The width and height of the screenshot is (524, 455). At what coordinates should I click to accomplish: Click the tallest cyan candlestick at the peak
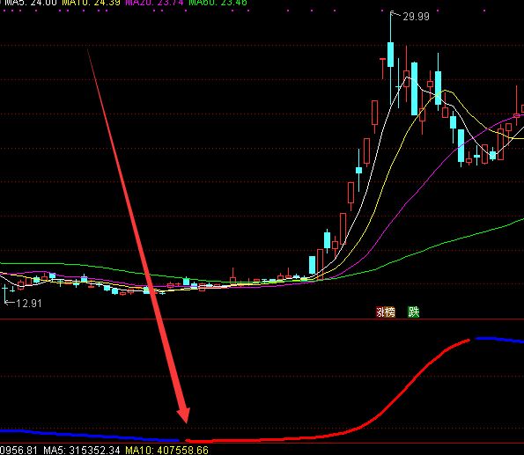(390, 55)
